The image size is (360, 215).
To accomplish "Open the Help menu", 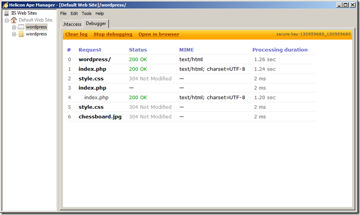I will [x=99, y=13].
